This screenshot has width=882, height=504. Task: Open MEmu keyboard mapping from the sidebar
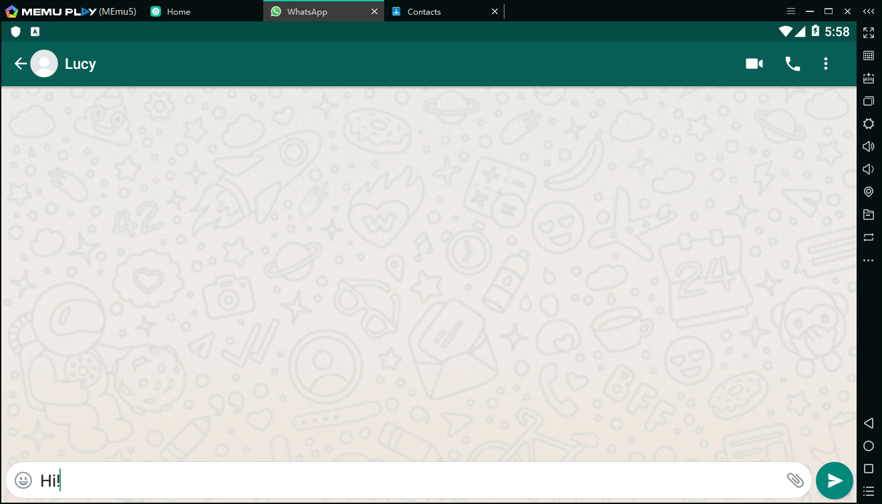[869, 55]
